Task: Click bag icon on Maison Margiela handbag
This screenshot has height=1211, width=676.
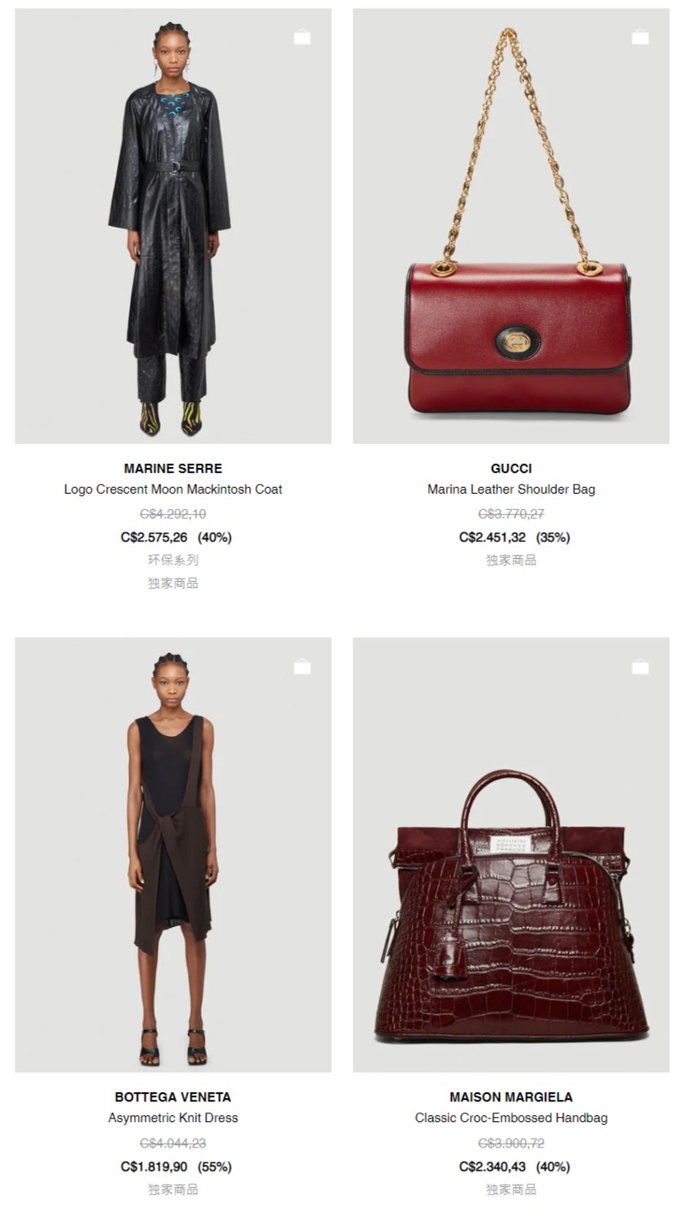Action: pyautogui.click(x=640, y=667)
